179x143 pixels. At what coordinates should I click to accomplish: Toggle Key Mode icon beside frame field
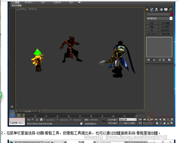pos(140,123)
